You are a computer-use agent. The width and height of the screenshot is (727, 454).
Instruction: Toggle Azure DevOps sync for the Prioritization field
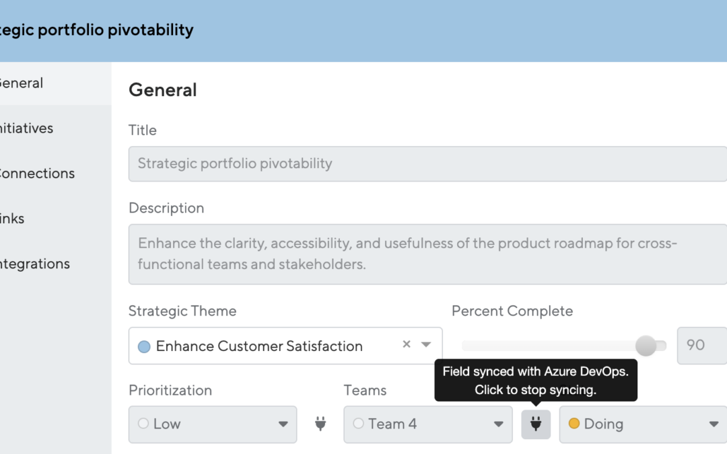[321, 424]
